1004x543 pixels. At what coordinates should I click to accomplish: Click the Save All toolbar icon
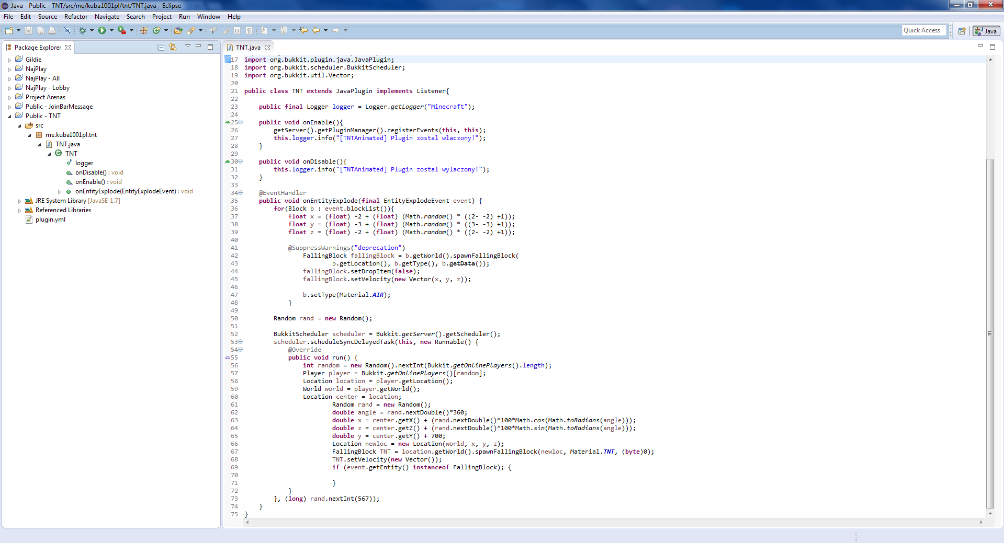click(x=40, y=30)
